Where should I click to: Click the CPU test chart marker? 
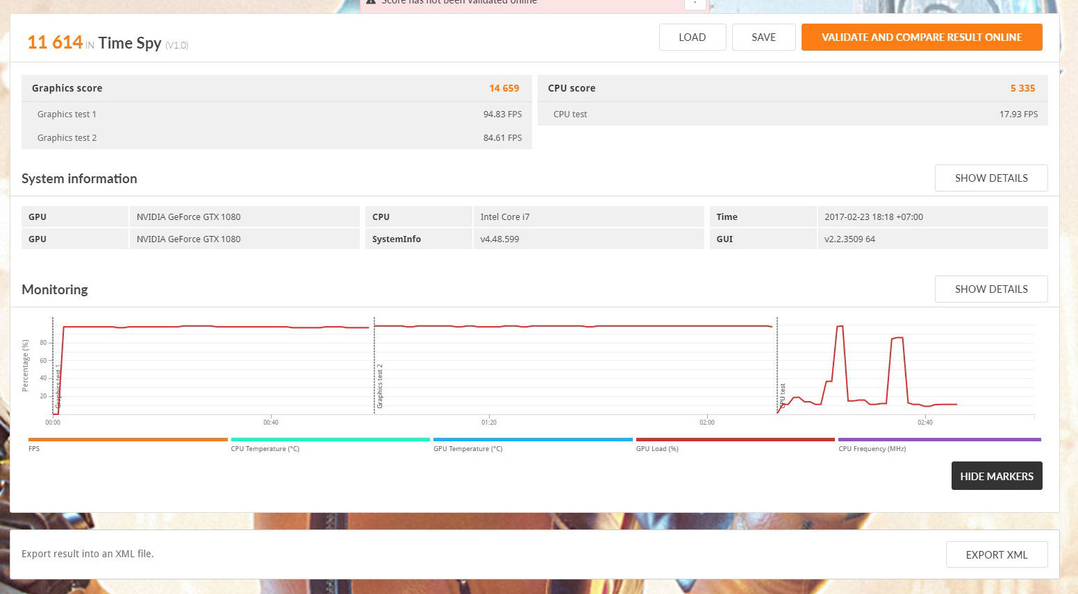(x=783, y=396)
